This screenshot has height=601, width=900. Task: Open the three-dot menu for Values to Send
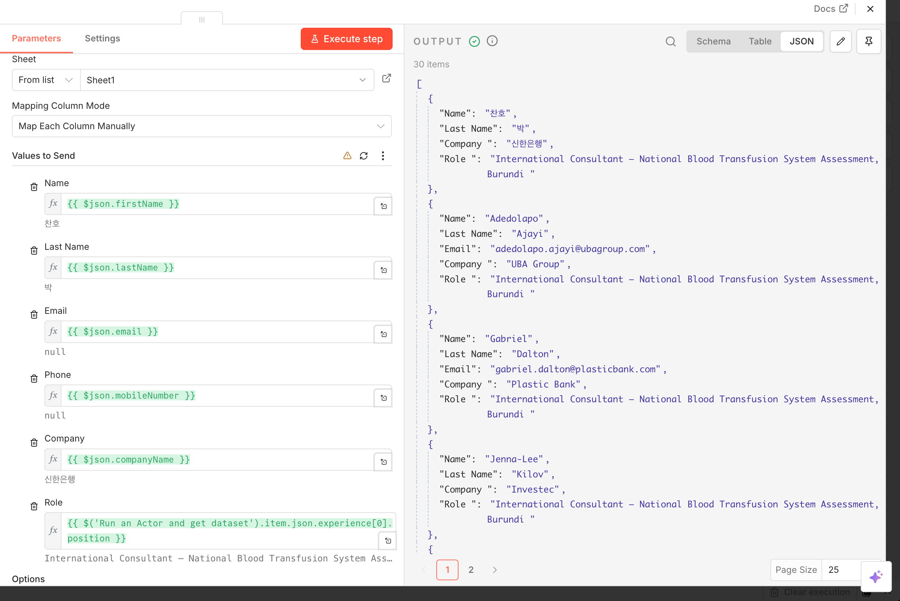[383, 155]
